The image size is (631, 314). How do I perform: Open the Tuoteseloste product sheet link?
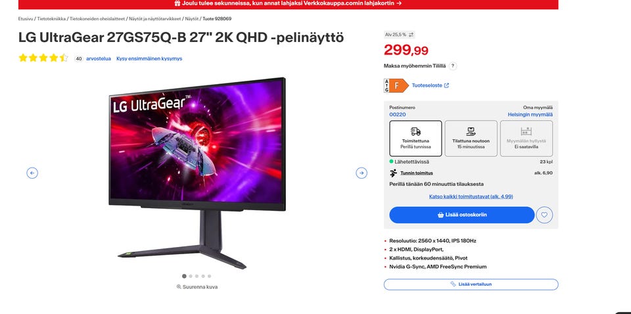coord(430,85)
